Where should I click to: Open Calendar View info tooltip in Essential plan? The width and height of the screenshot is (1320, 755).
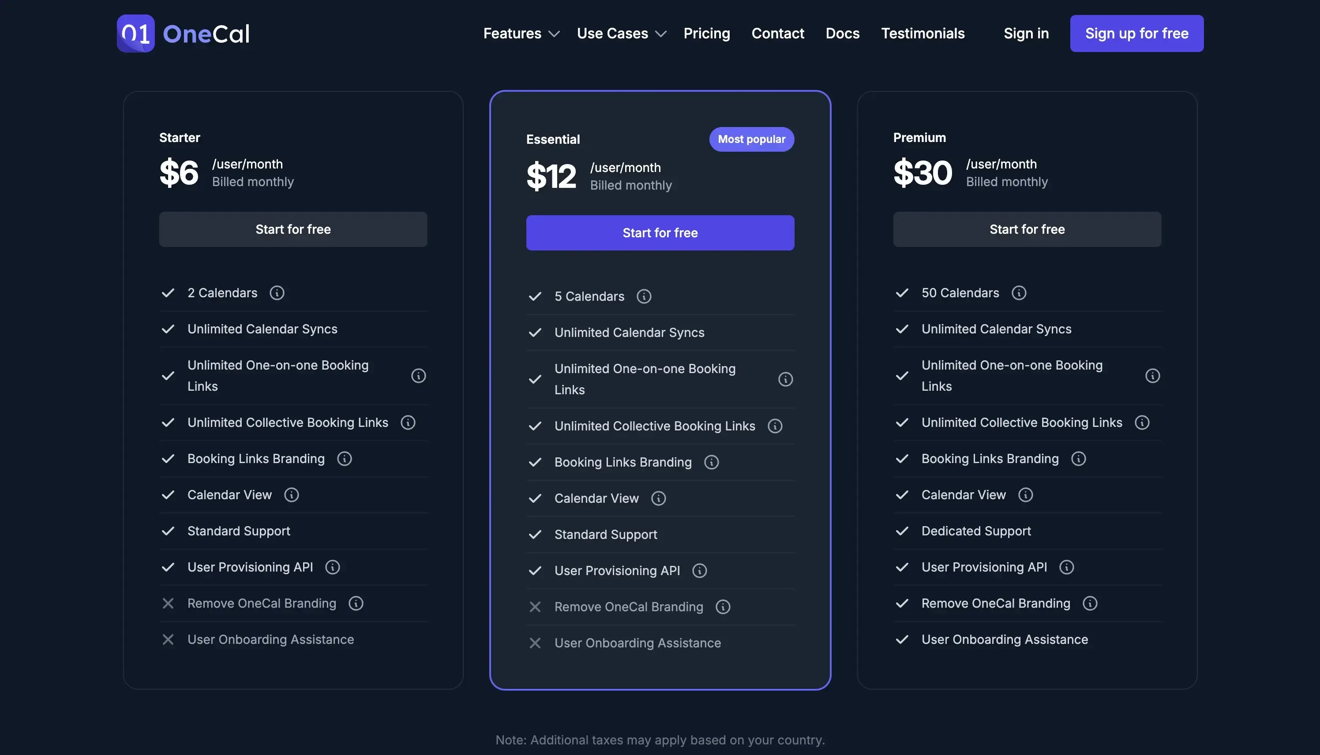point(658,498)
